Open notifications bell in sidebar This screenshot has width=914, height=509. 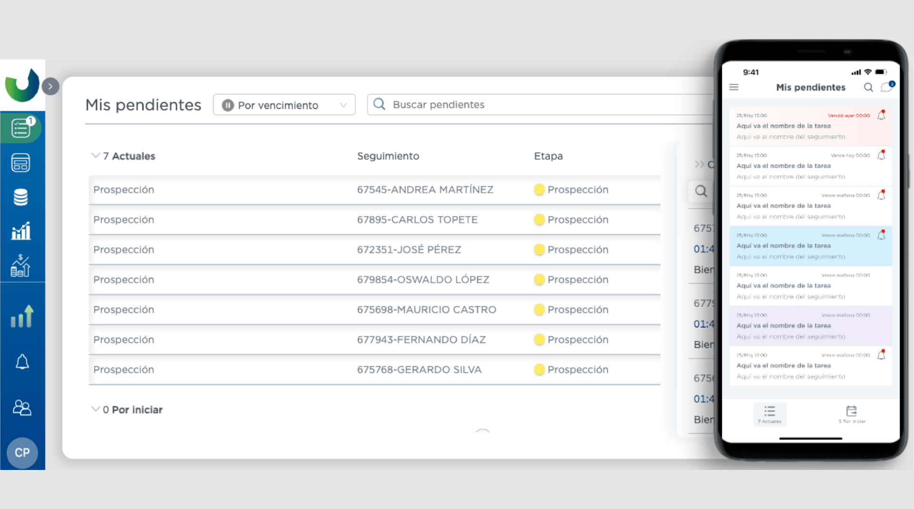click(22, 362)
